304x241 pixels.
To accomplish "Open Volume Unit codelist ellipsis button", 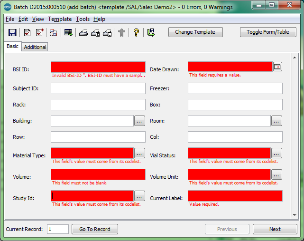I will [x=276, y=174].
